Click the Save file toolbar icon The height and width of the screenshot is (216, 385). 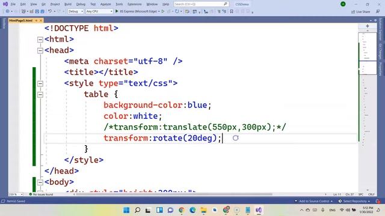coord(37,11)
